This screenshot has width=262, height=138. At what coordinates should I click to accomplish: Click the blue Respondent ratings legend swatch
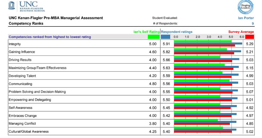(x=165, y=37)
